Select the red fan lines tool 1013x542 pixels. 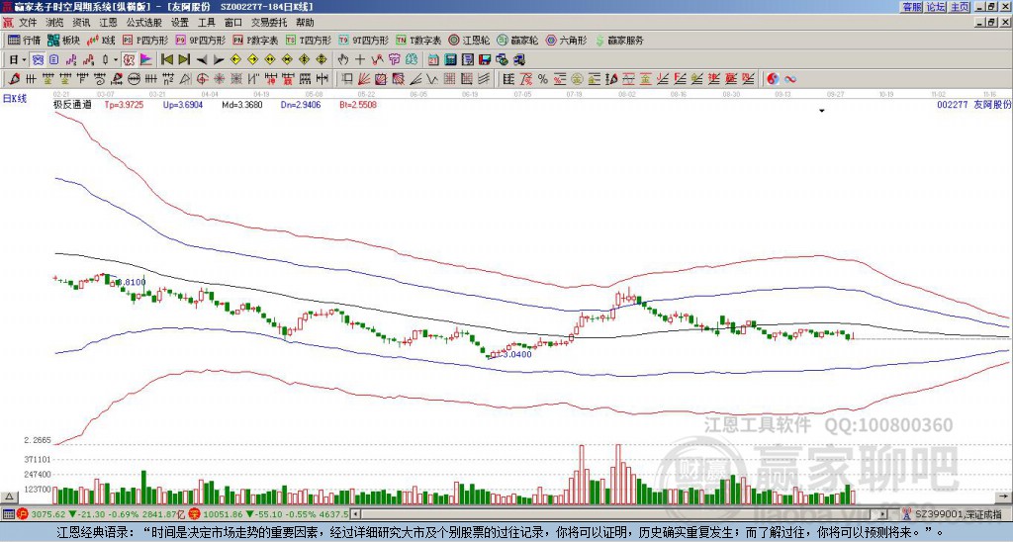(x=364, y=79)
